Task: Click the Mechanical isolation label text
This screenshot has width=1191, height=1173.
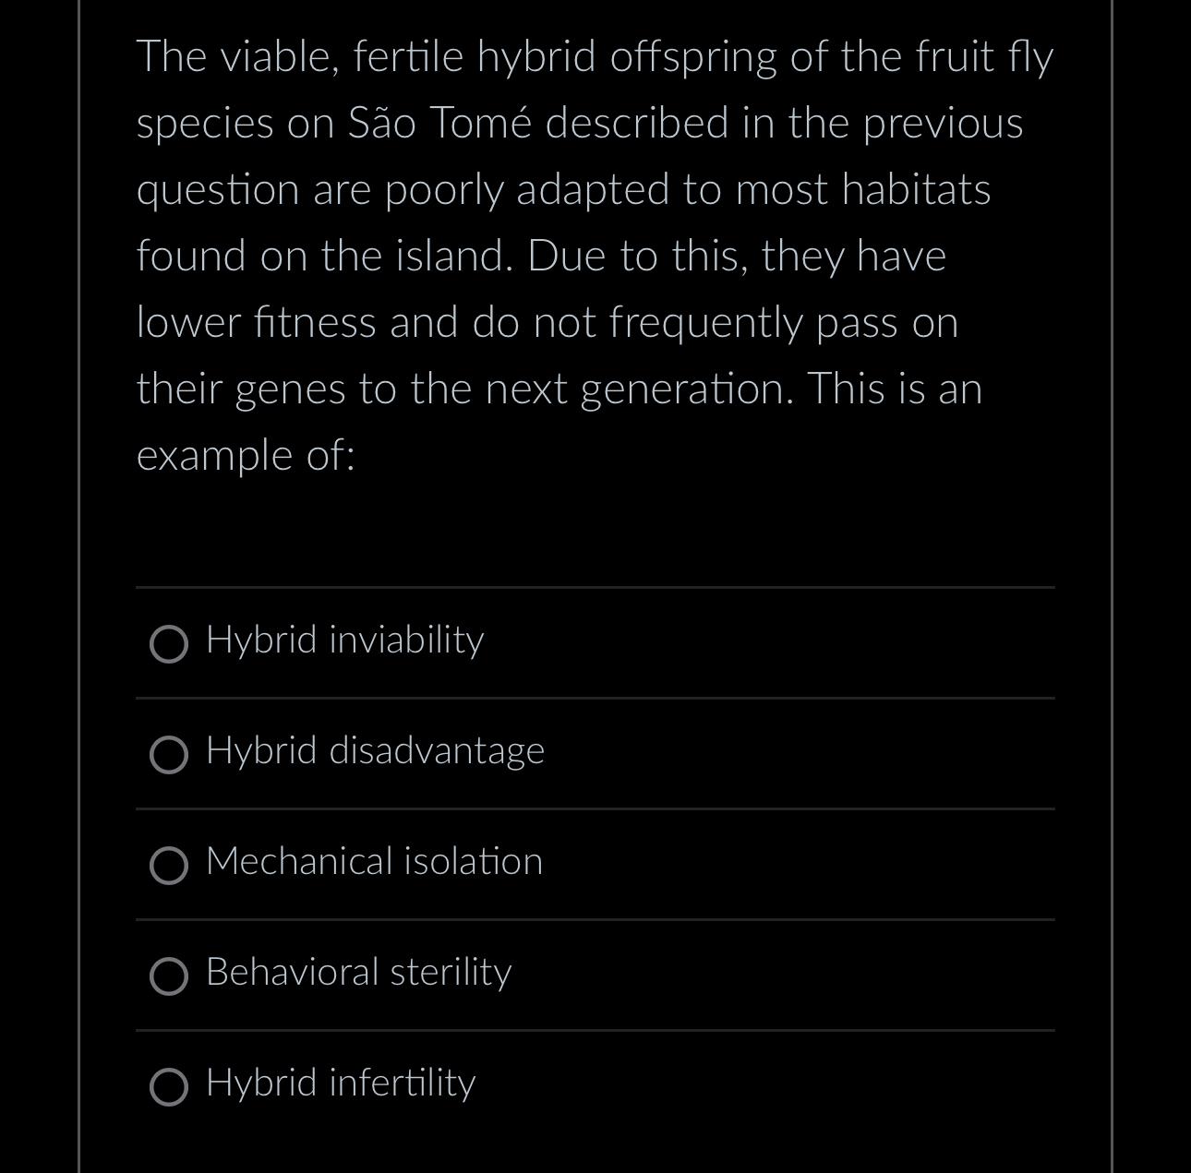Action: pyautogui.click(x=375, y=862)
